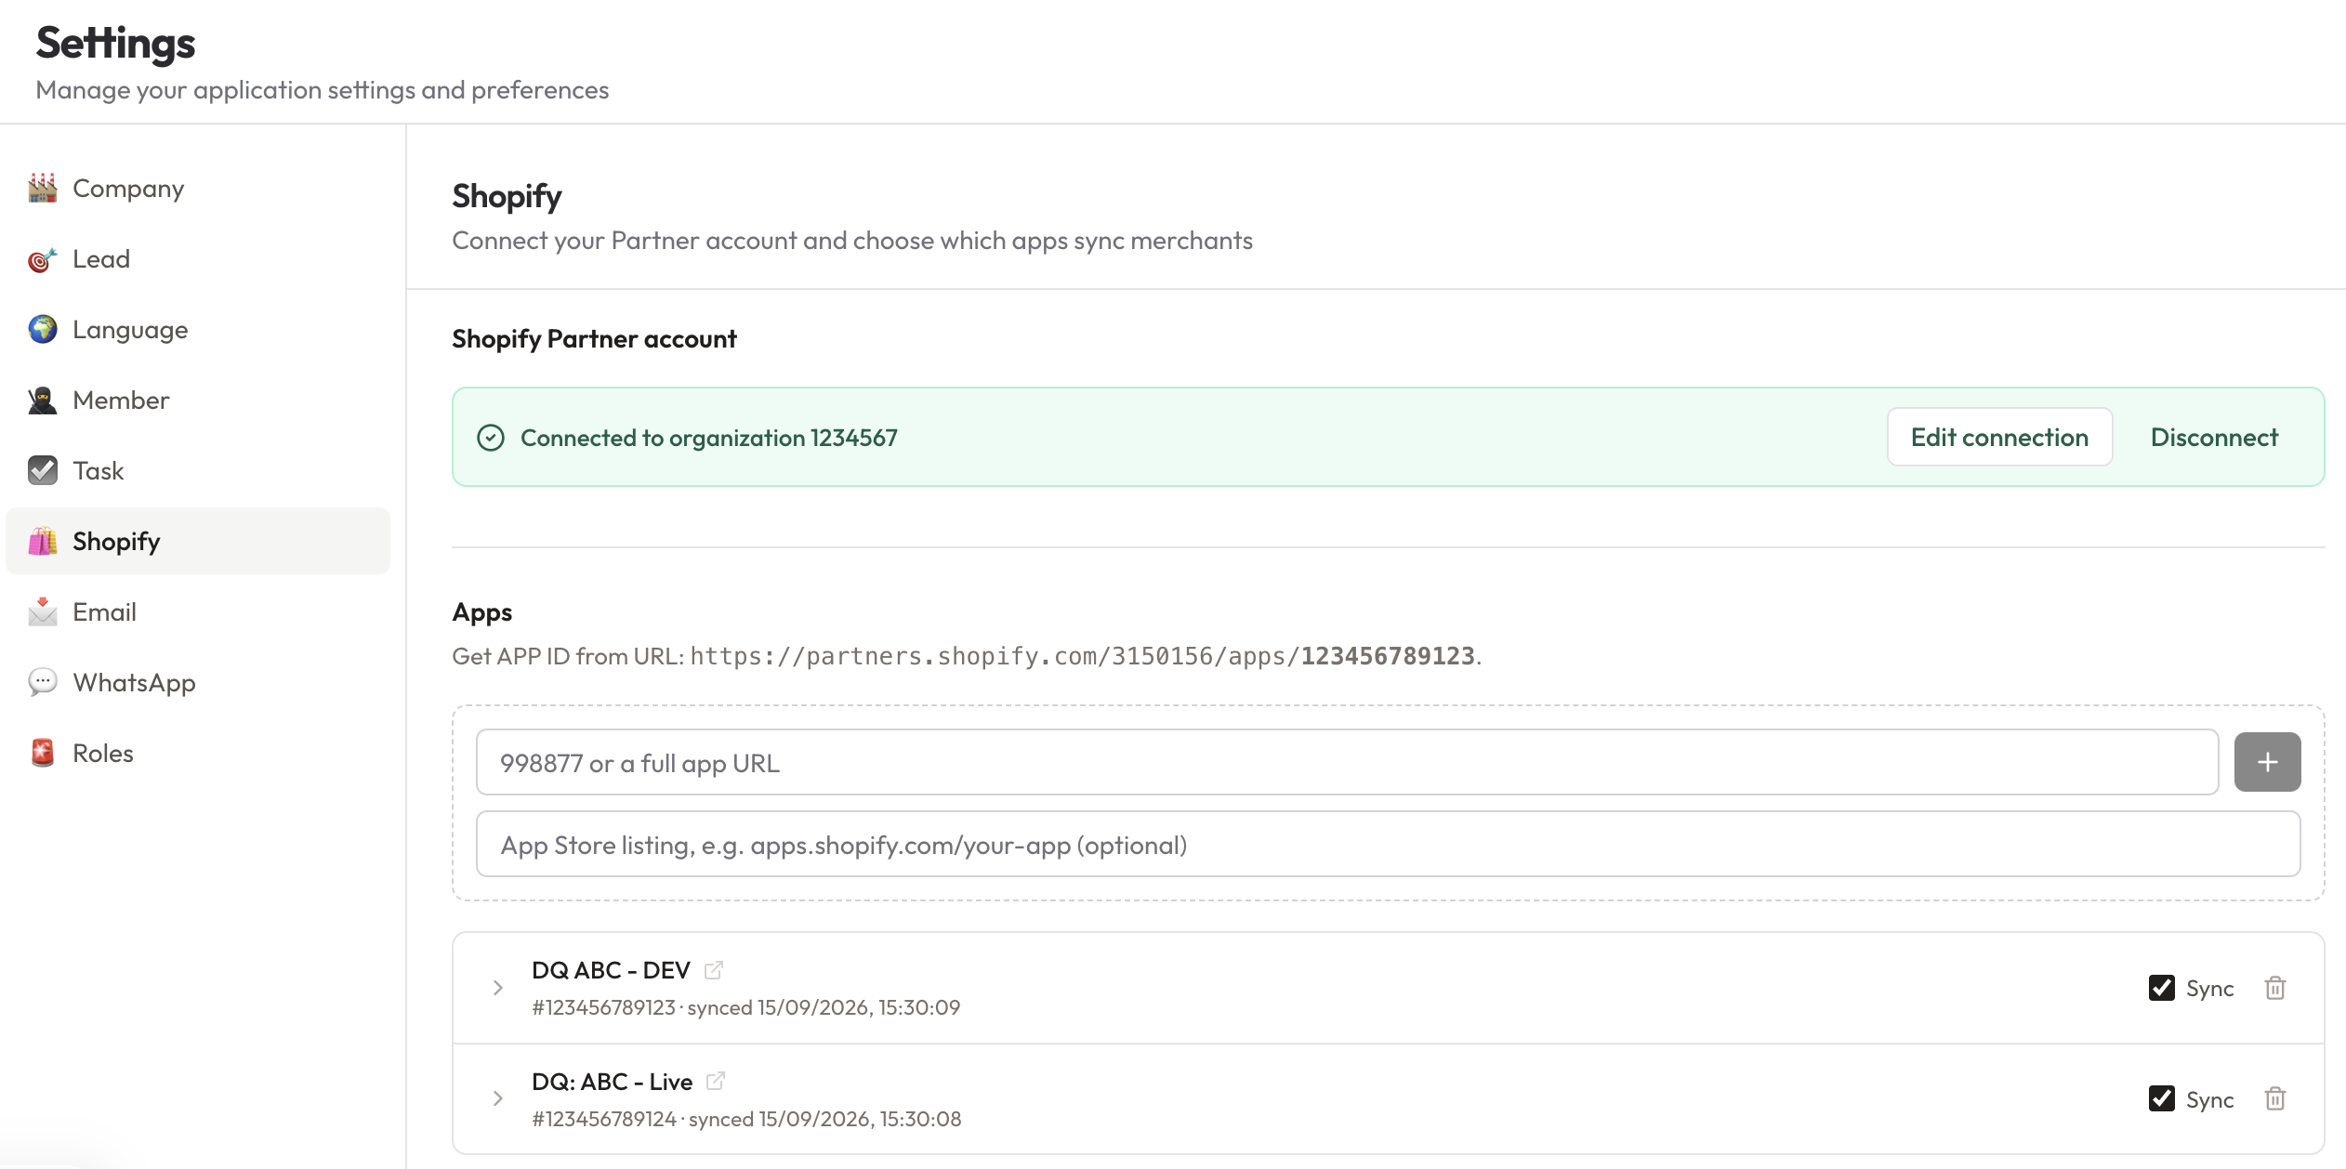Open WhatsApp settings section
The image size is (2346, 1169).
(x=198, y=682)
